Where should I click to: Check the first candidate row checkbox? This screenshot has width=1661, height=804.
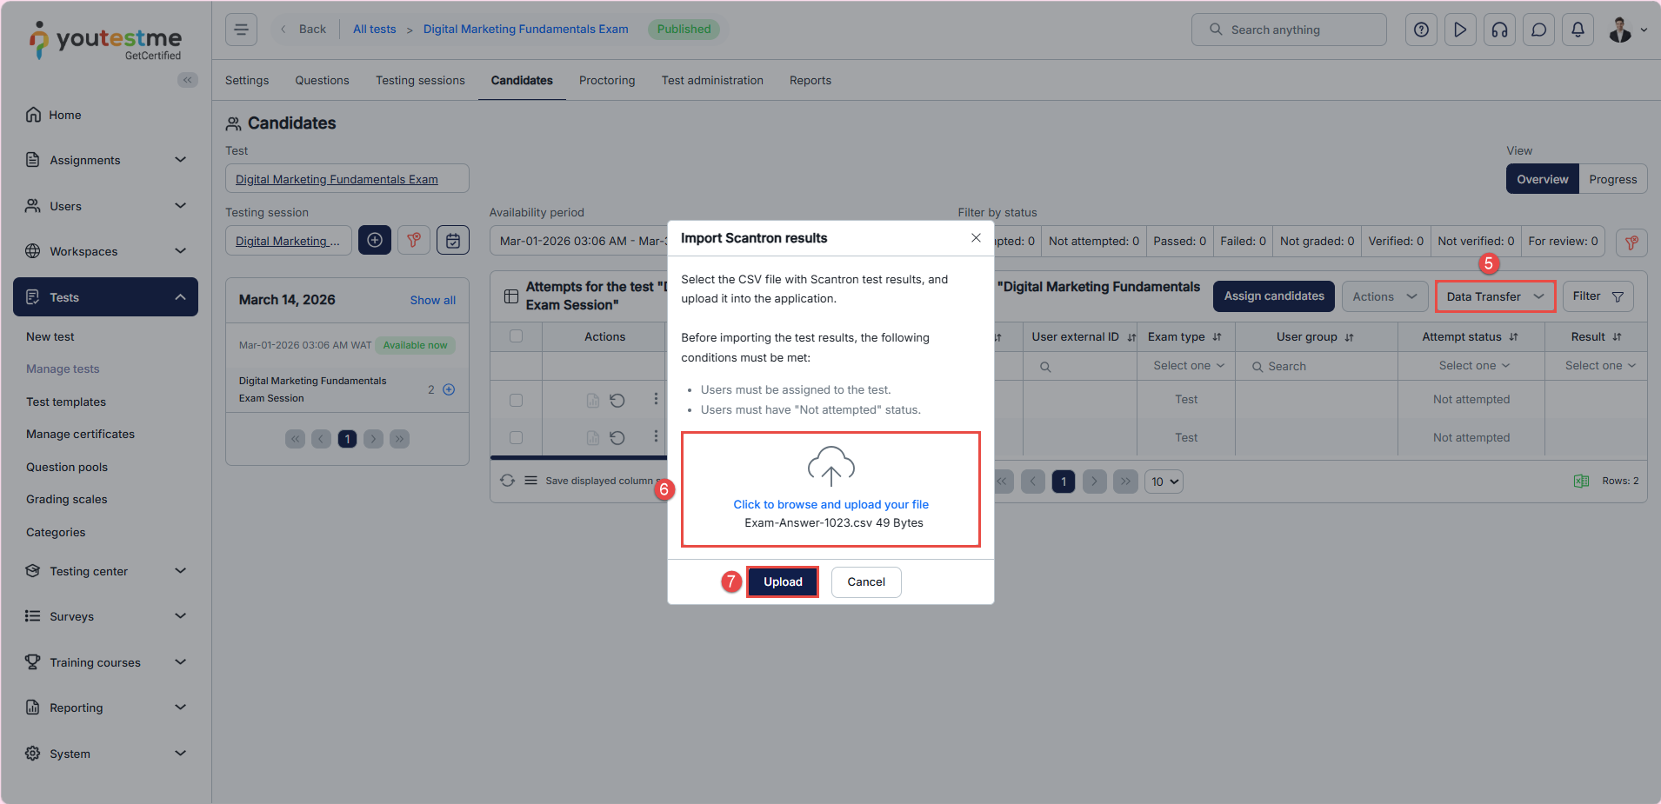[516, 400]
